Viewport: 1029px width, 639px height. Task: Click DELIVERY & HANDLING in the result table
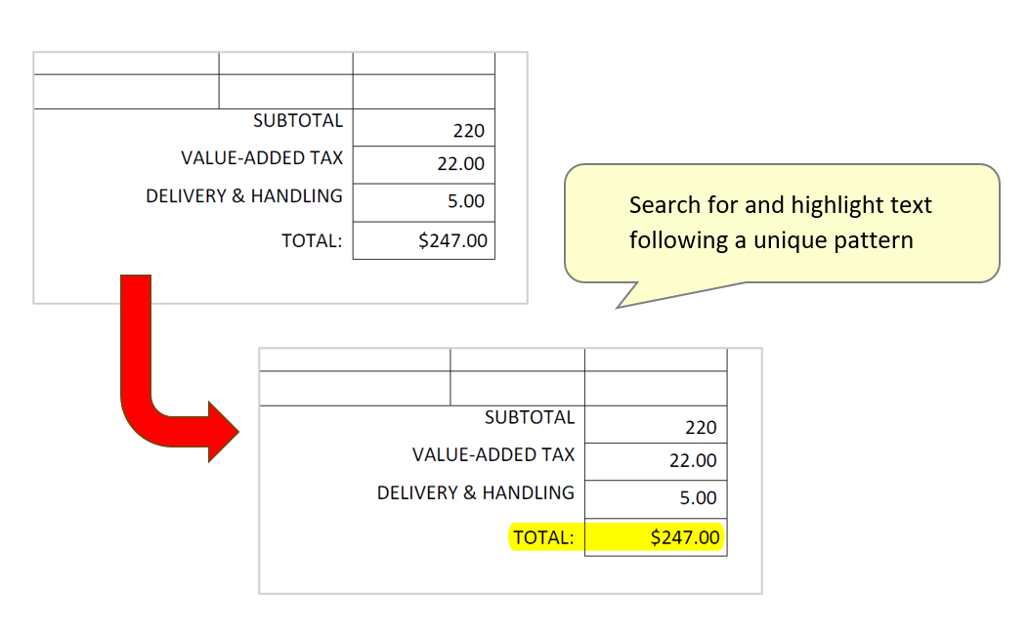coord(476,492)
